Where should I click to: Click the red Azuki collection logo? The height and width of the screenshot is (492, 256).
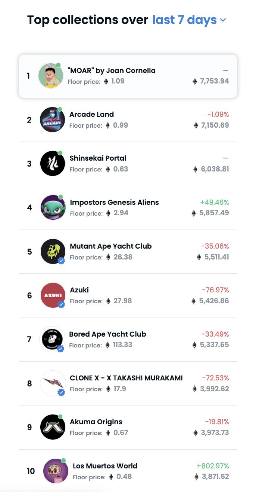pos(53,295)
